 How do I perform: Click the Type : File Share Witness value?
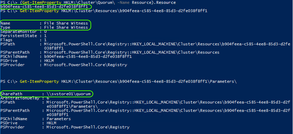[x=66, y=27]
